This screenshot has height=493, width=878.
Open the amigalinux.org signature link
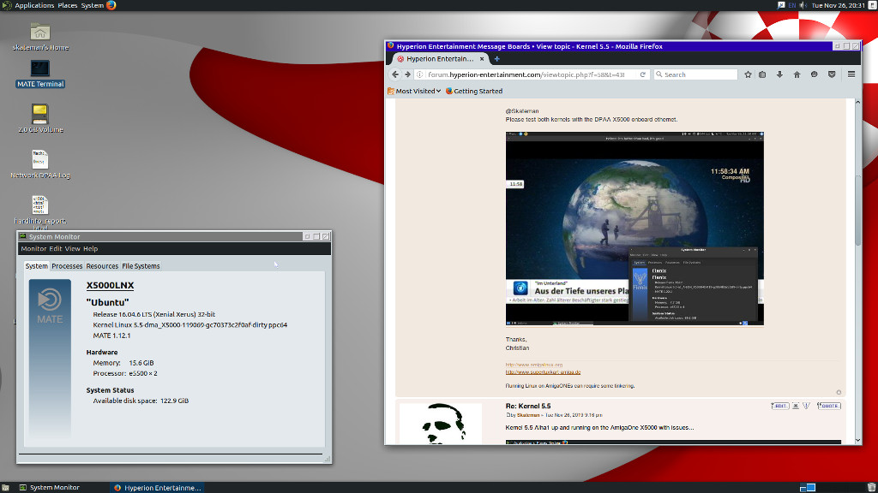pyautogui.click(x=533, y=365)
